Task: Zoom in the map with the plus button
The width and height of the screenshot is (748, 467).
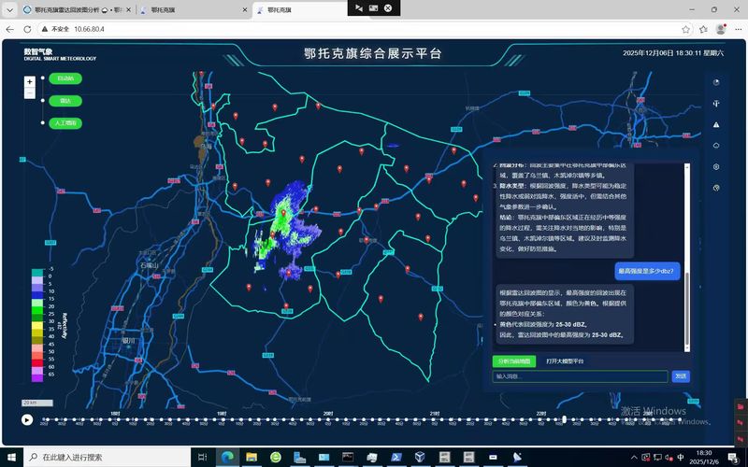Action: point(30,82)
